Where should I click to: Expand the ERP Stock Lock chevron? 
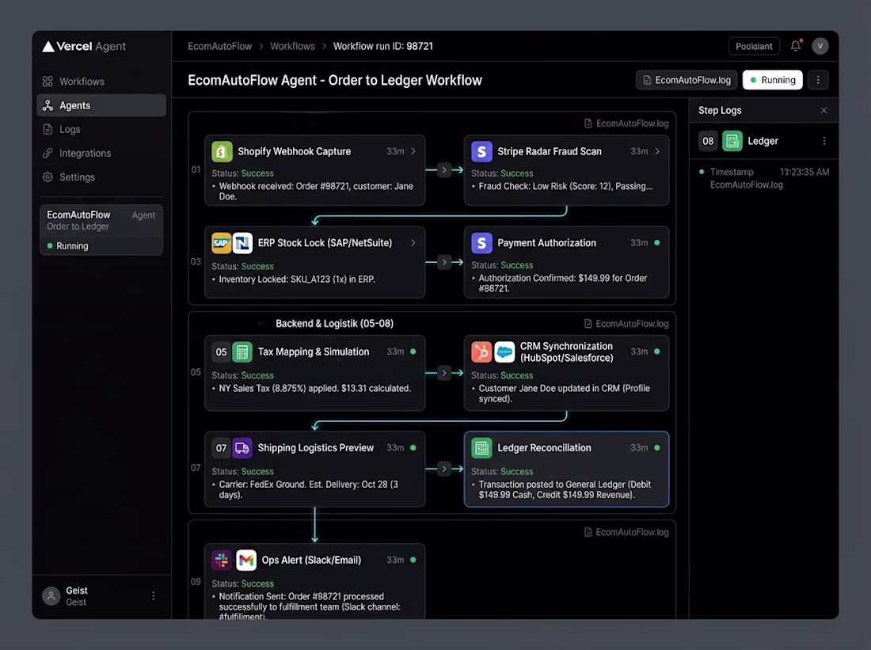[x=413, y=243]
